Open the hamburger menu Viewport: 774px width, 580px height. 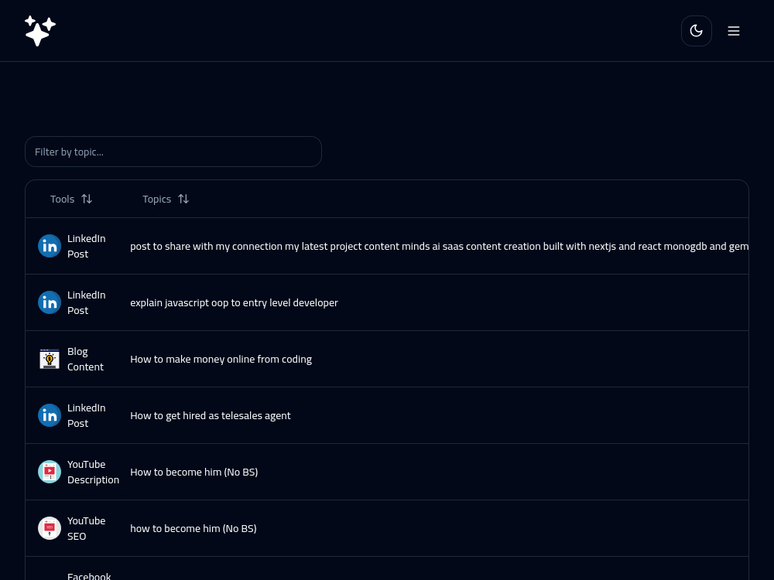tap(734, 31)
